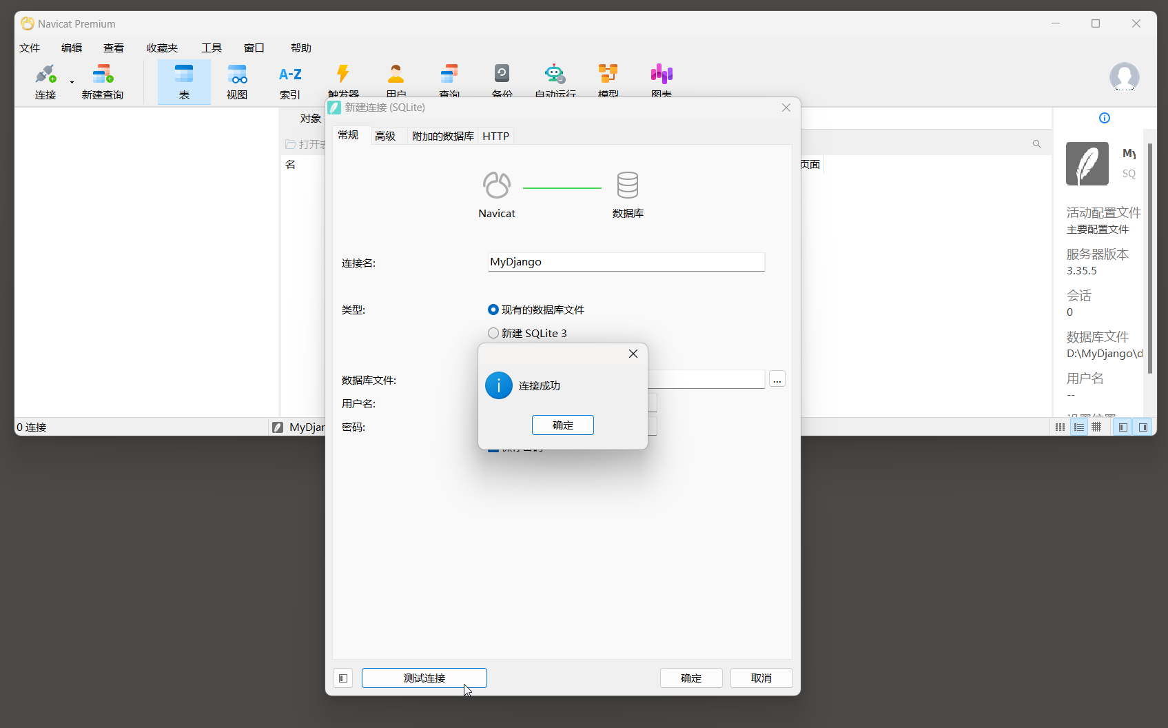Toggle right pane visibility icon in status bar

click(x=1143, y=427)
